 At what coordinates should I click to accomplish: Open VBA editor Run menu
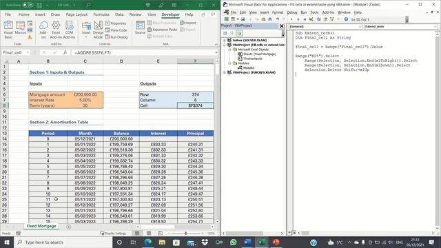pyautogui.click(x=303, y=12)
